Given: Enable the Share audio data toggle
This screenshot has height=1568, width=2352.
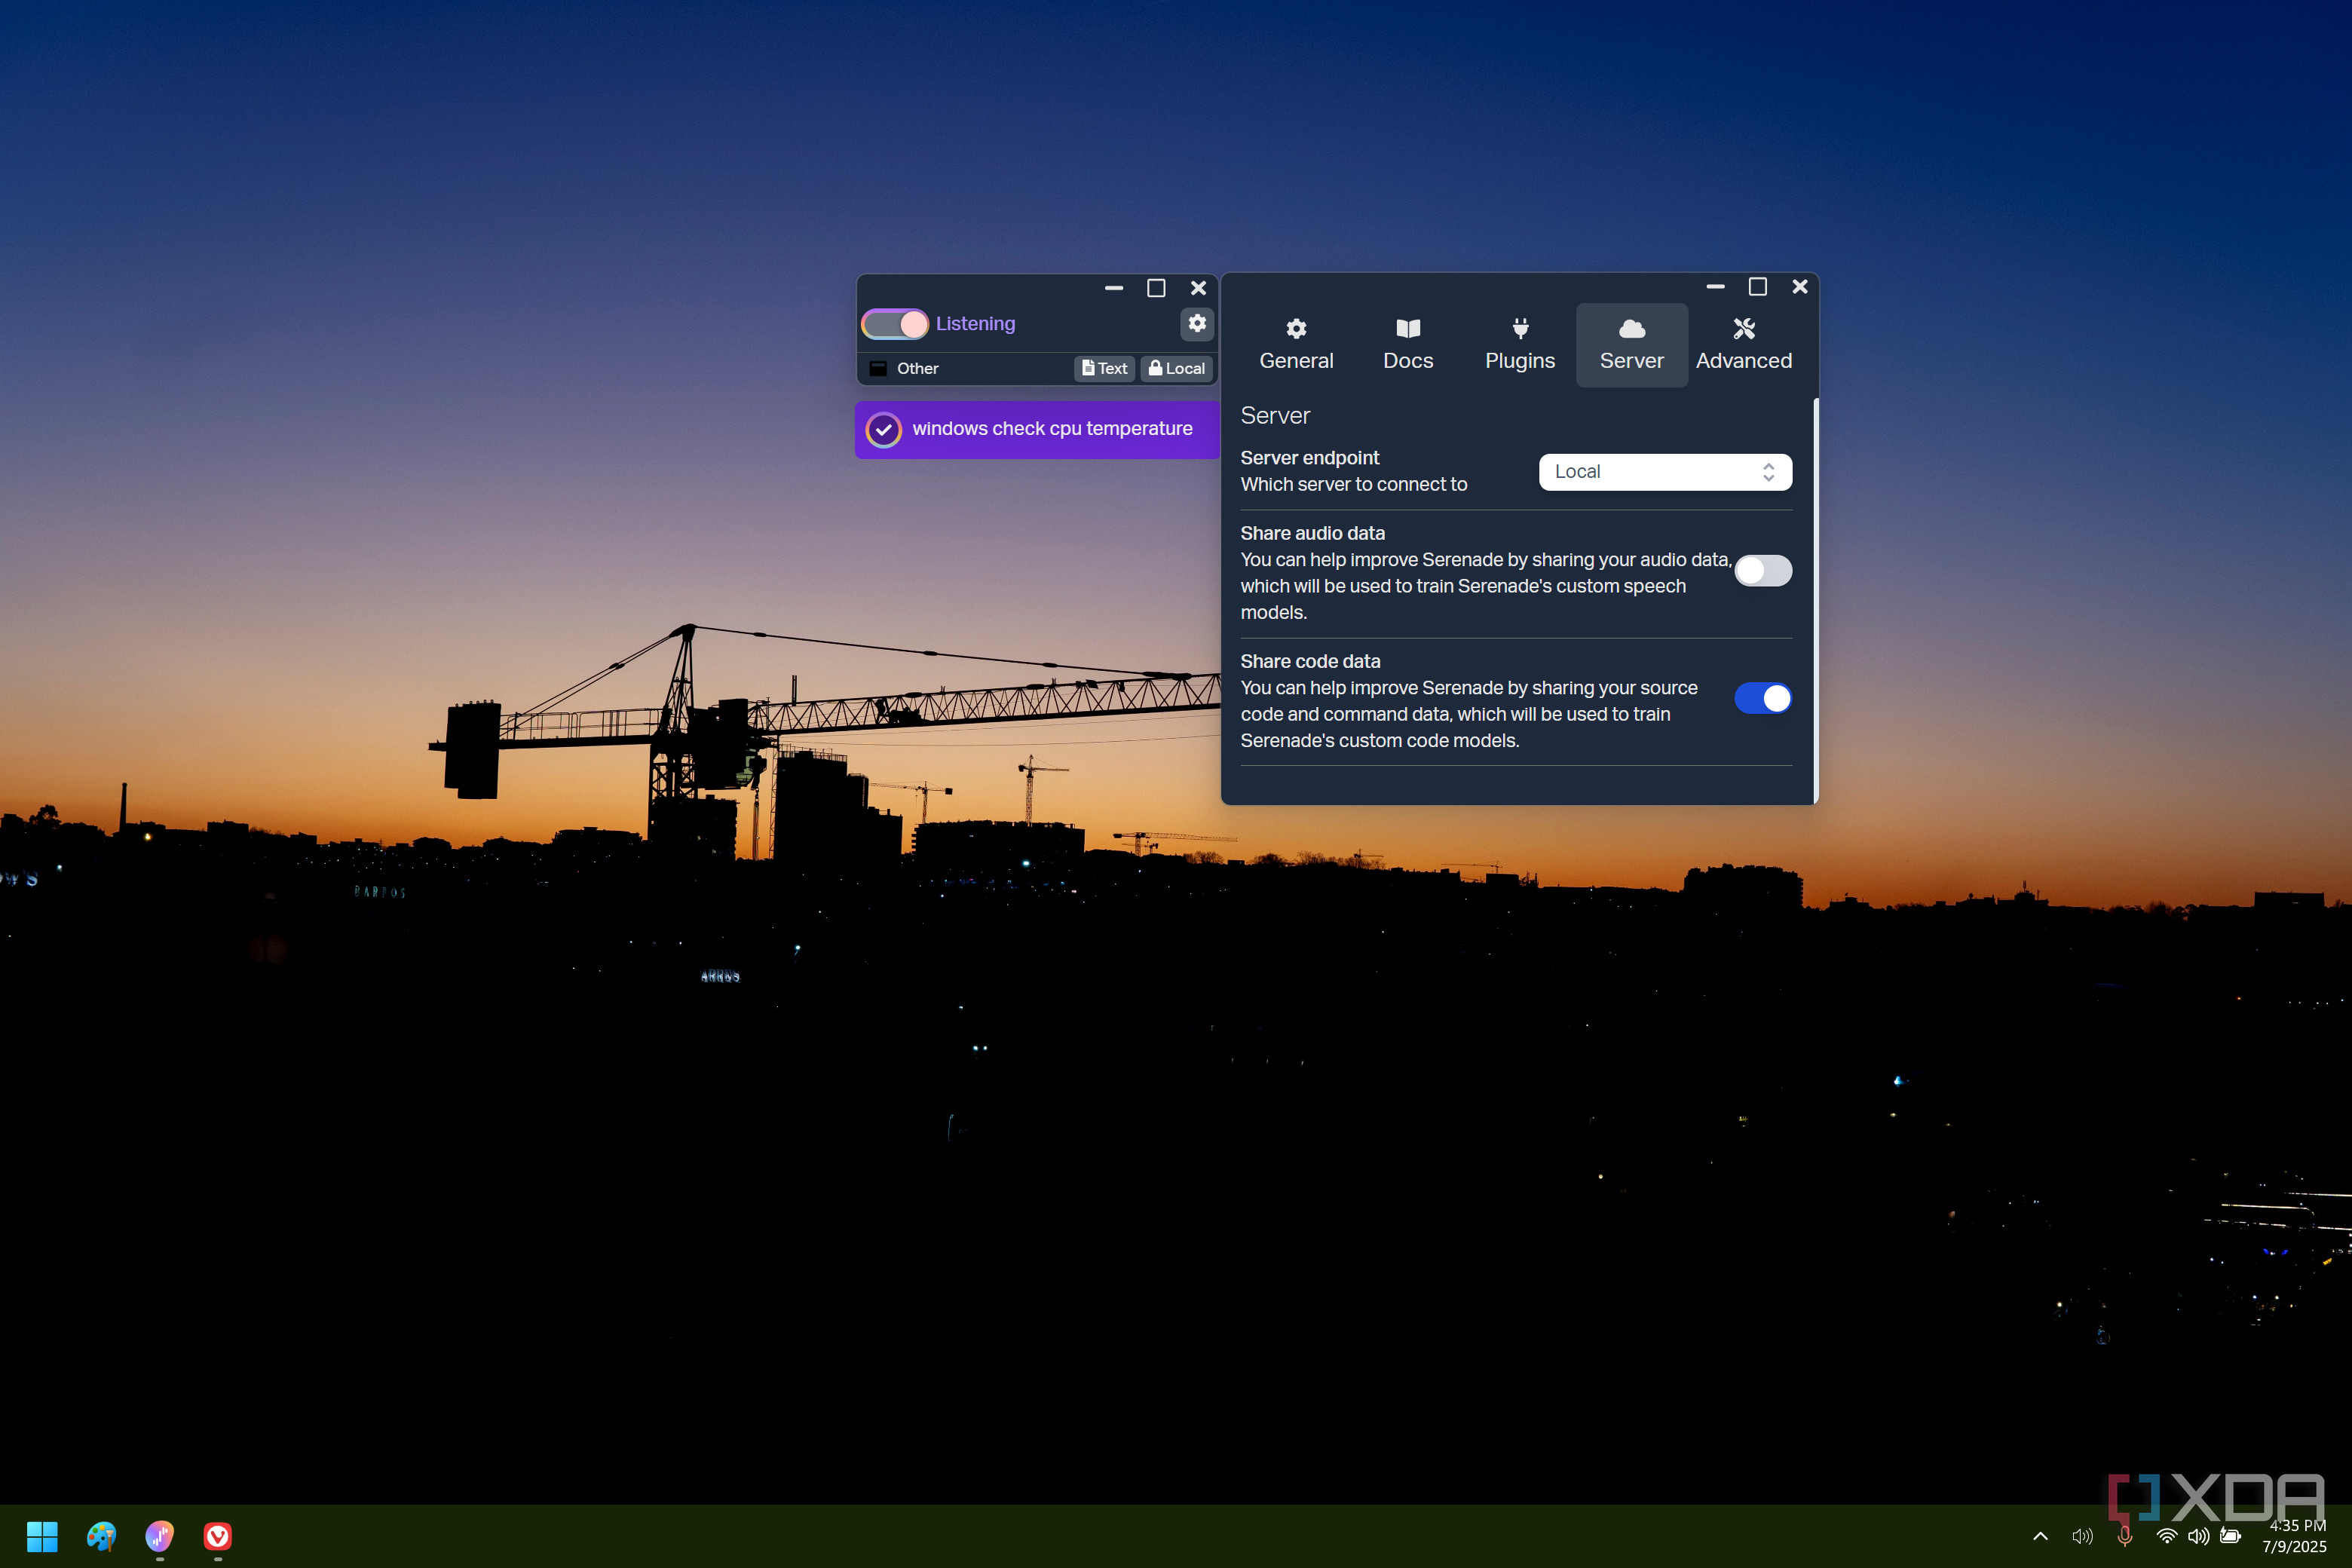Looking at the screenshot, I should (x=1763, y=571).
